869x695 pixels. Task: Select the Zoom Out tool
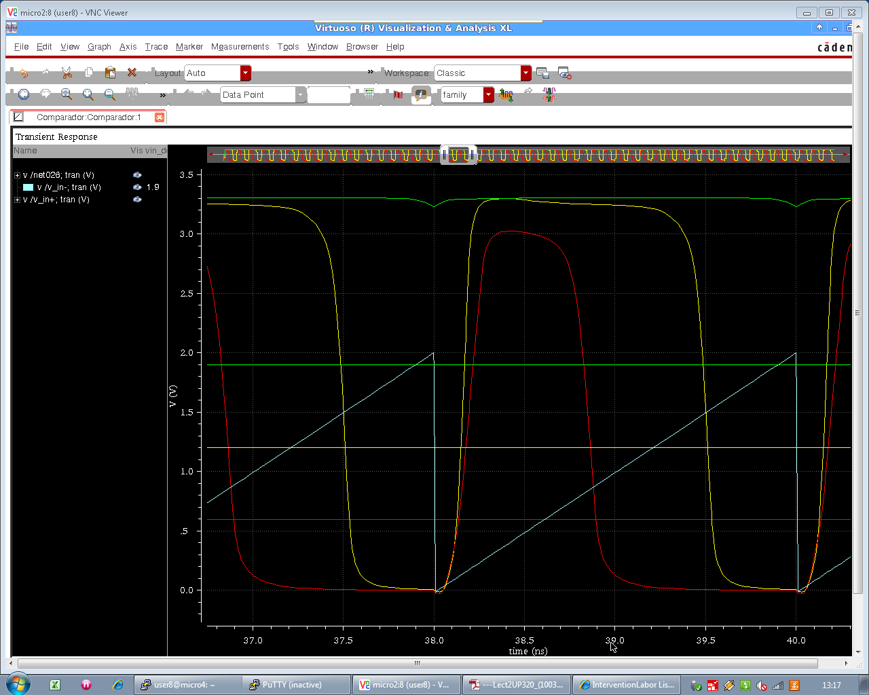click(110, 94)
